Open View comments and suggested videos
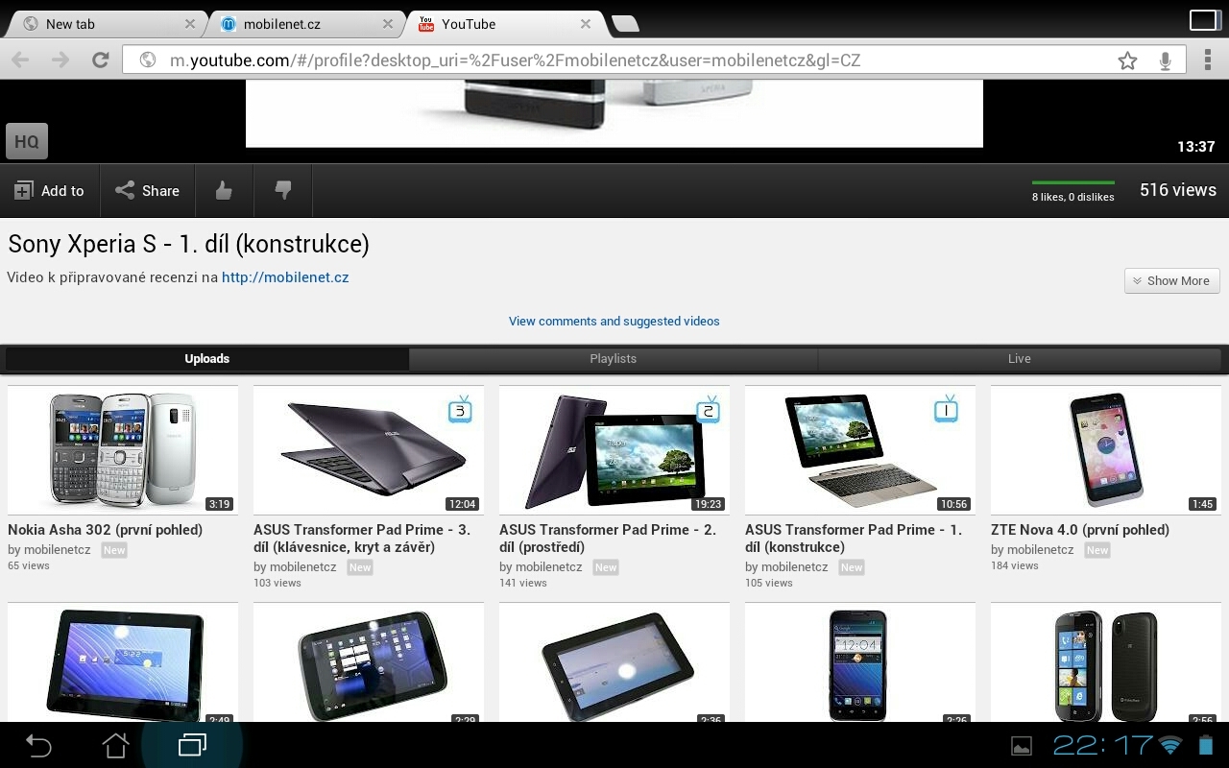 [614, 321]
